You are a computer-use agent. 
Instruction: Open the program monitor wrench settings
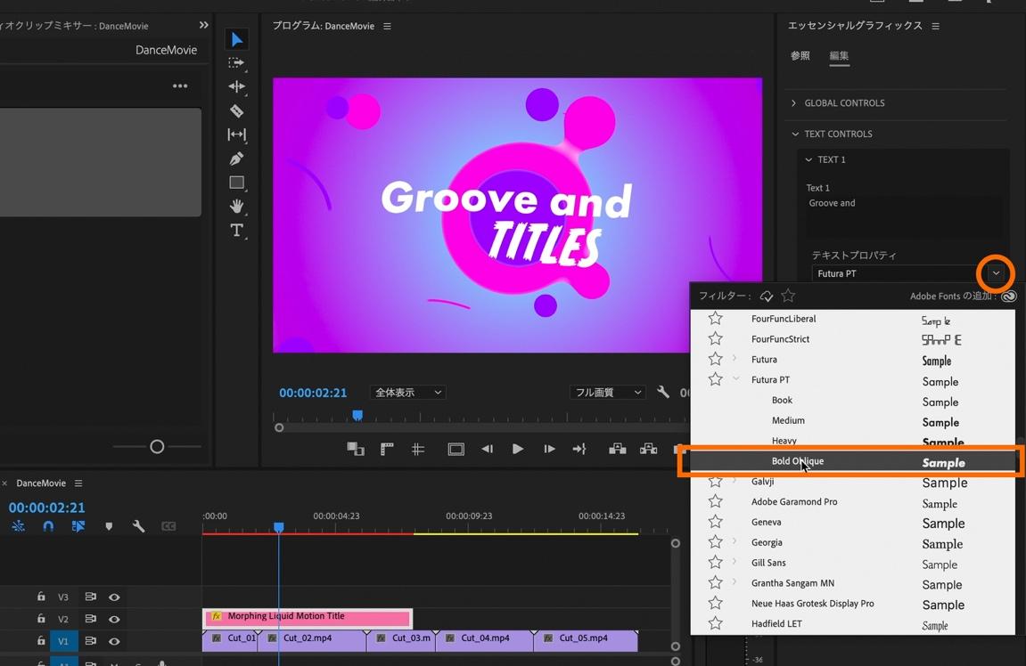[662, 392]
